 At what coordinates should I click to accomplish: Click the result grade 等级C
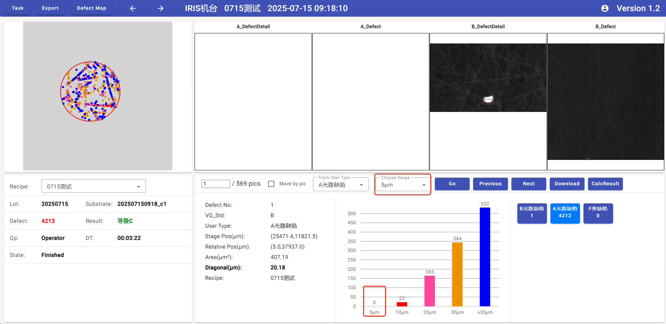point(125,221)
